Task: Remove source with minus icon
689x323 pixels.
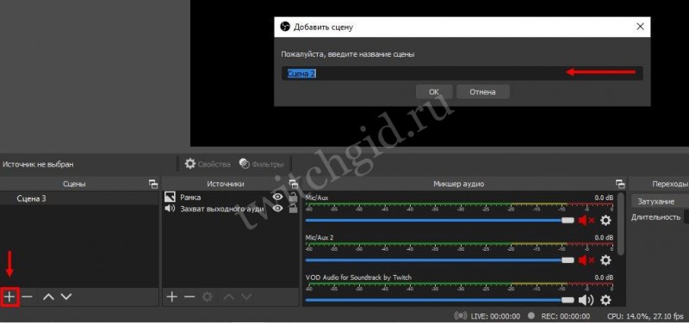Action: click(189, 296)
